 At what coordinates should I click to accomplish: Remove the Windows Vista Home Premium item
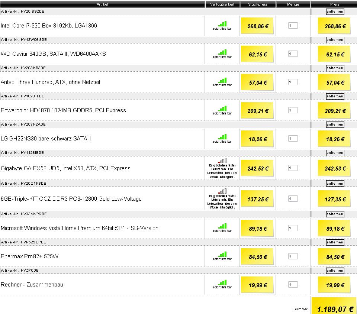click(335, 214)
